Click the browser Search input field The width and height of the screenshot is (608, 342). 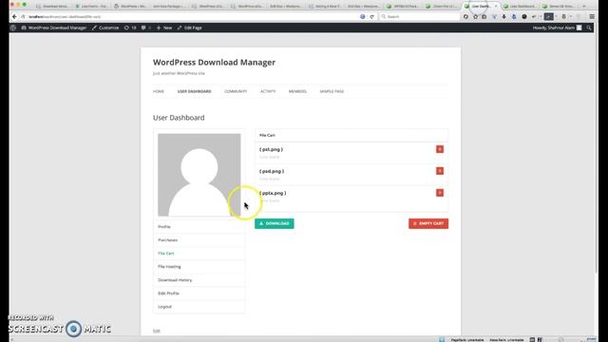tap(420, 17)
